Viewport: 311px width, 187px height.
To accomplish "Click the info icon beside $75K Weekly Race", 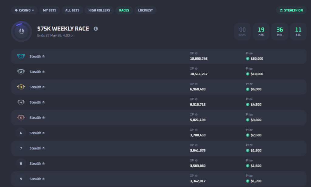I will [x=96, y=29].
